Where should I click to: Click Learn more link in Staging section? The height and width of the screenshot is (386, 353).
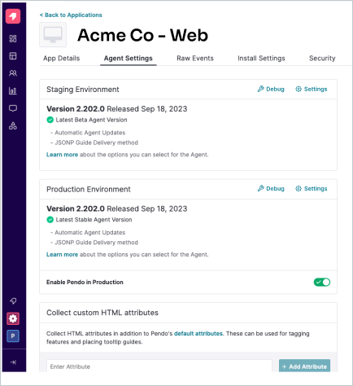62,155
